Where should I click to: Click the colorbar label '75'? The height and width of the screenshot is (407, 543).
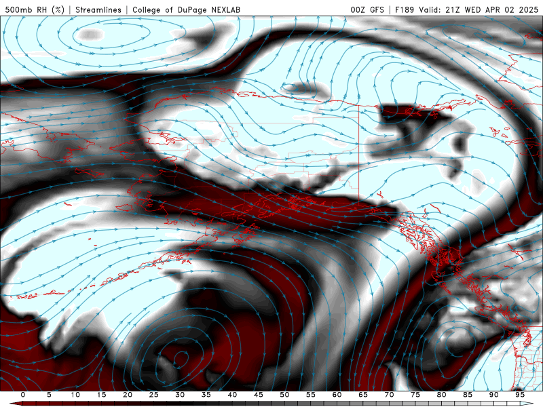pos(415,395)
